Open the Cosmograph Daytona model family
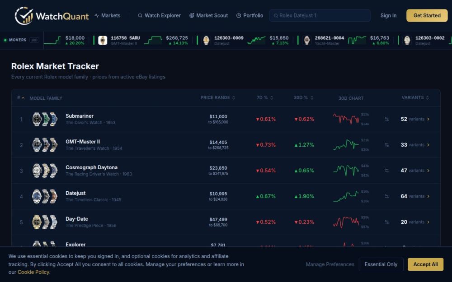The height and width of the screenshot is (282, 452). tap(226, 171)
